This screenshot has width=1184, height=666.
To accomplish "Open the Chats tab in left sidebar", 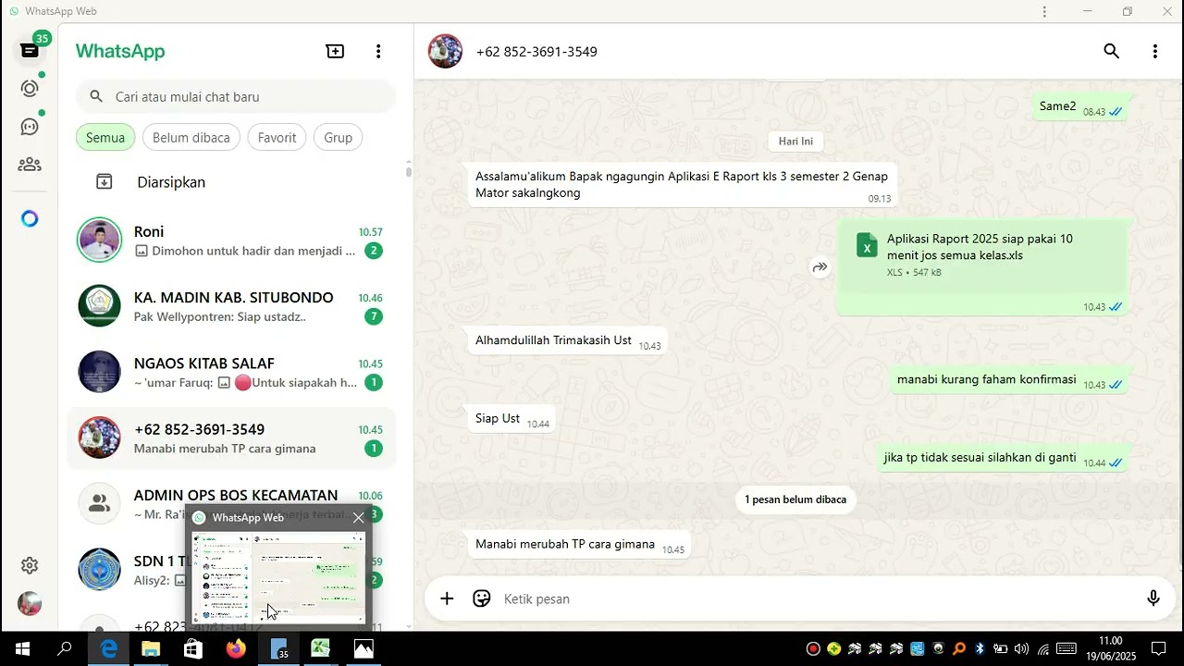I will [30, 50].
